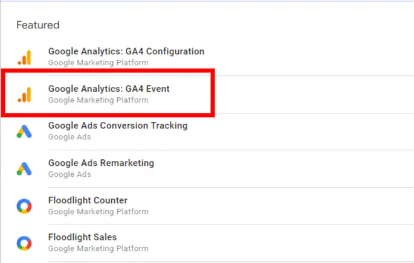Image resolution: width=414 pixels, height=263 pixels.
Task: Click Google Marketing Platform under Floodlight Counter
Action: click(98, 212)
